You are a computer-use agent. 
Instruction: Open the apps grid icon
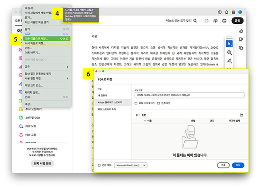tap(233, 12)
